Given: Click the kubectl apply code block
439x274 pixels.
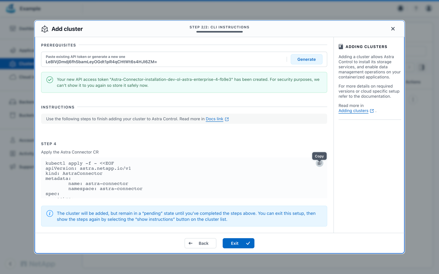Looking at the screenshot, I should coord(184,178).
